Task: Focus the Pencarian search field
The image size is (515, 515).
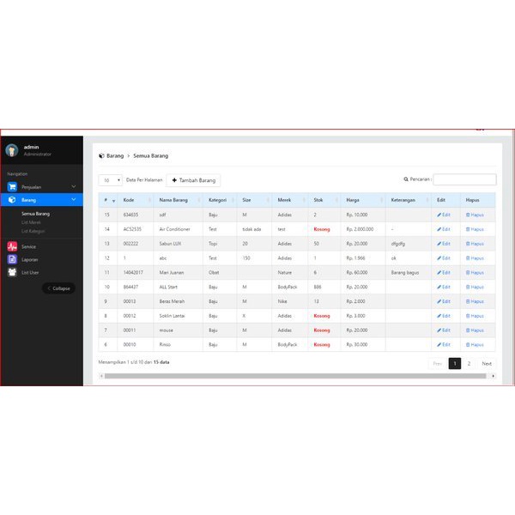Action: (464, 179)
